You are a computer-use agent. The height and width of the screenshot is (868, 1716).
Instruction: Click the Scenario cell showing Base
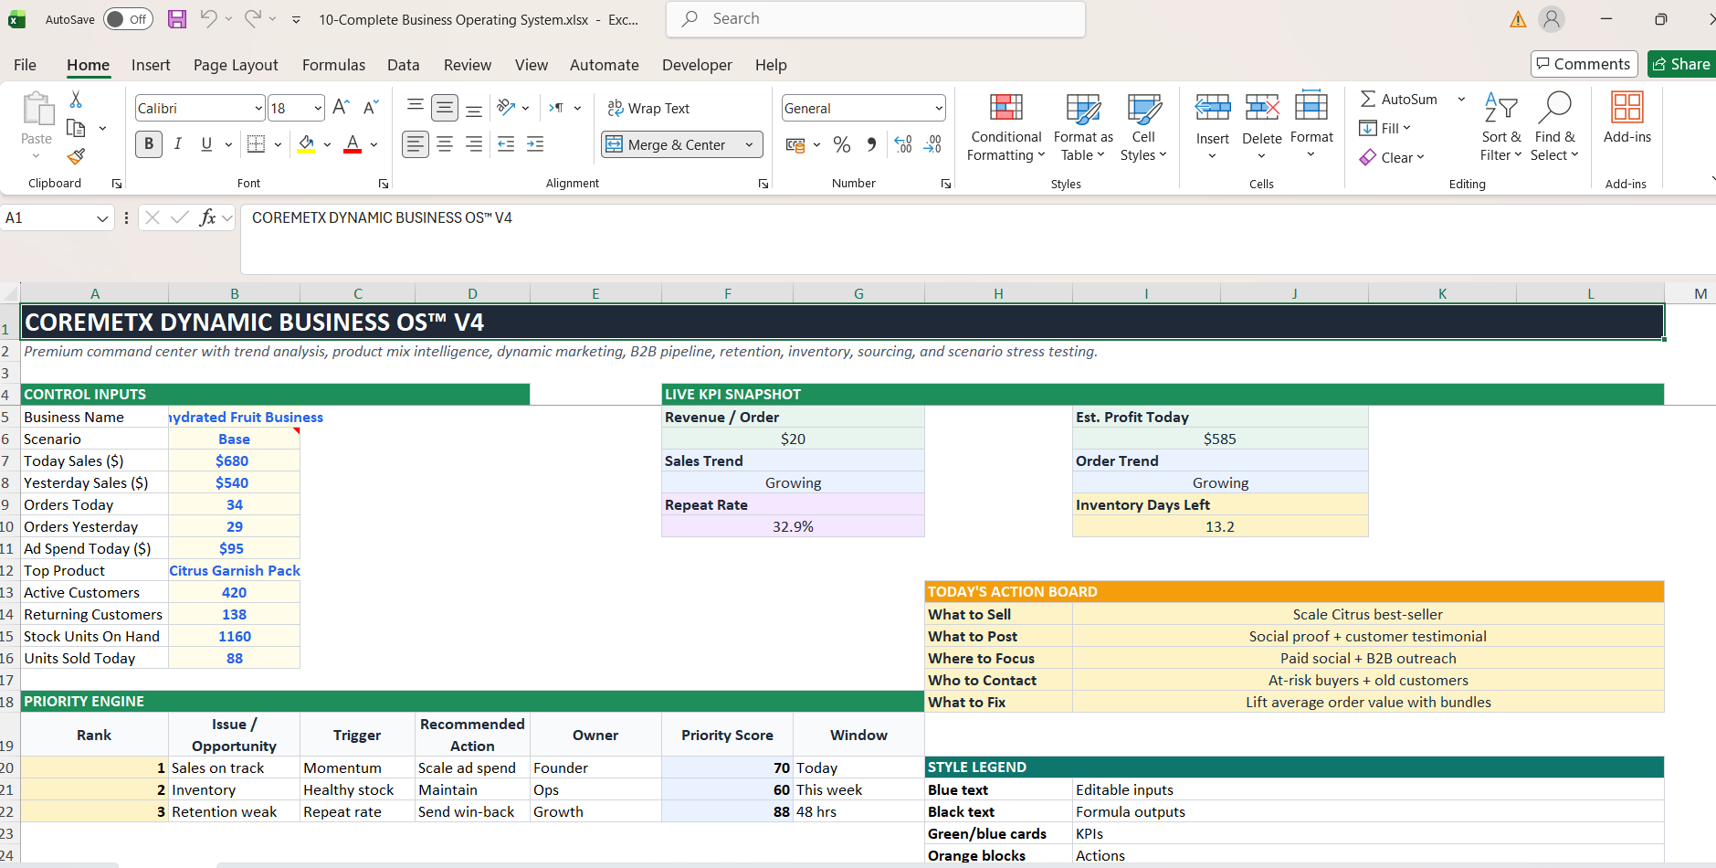point(234,439)
